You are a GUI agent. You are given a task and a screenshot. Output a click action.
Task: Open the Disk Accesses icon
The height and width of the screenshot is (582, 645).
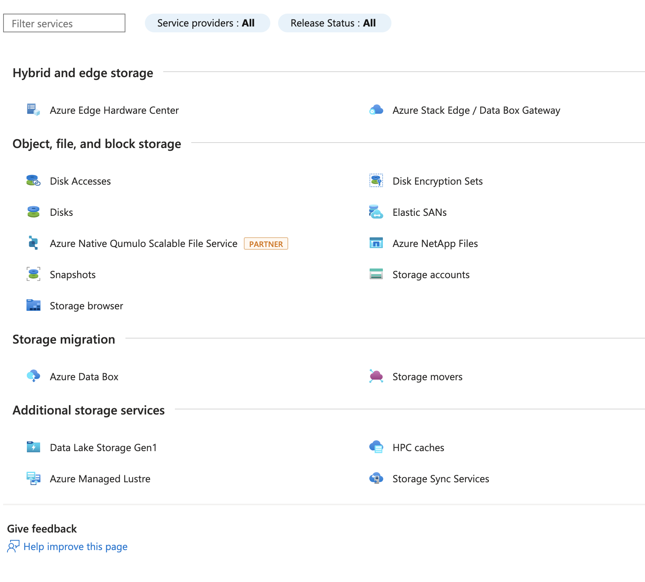click(x=33, y=181)
